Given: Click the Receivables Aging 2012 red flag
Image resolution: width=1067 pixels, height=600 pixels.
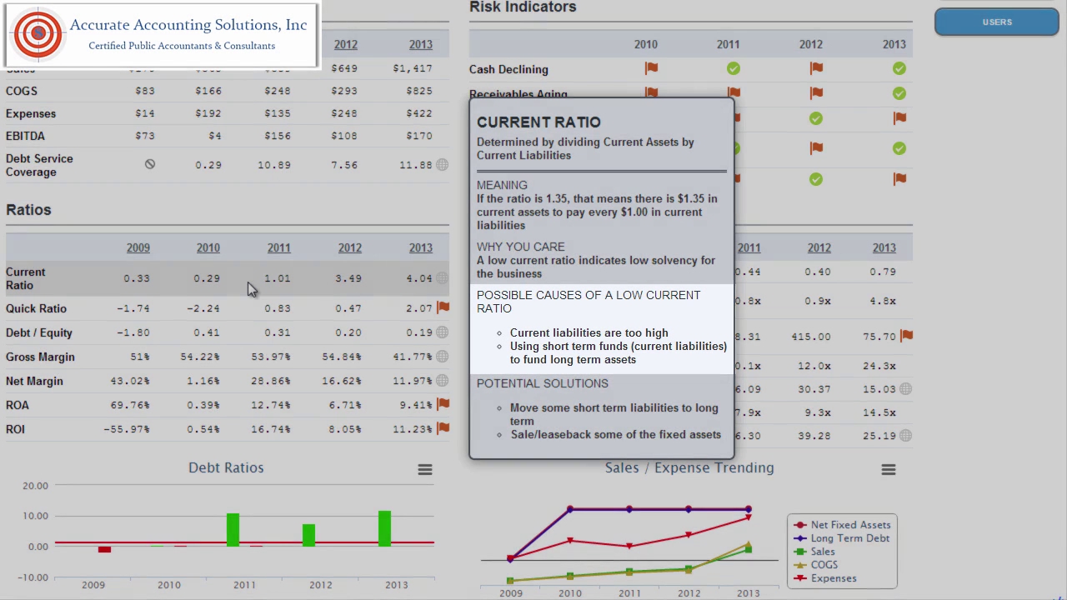Looking at the screenshot, I should (x=816, y=92).
